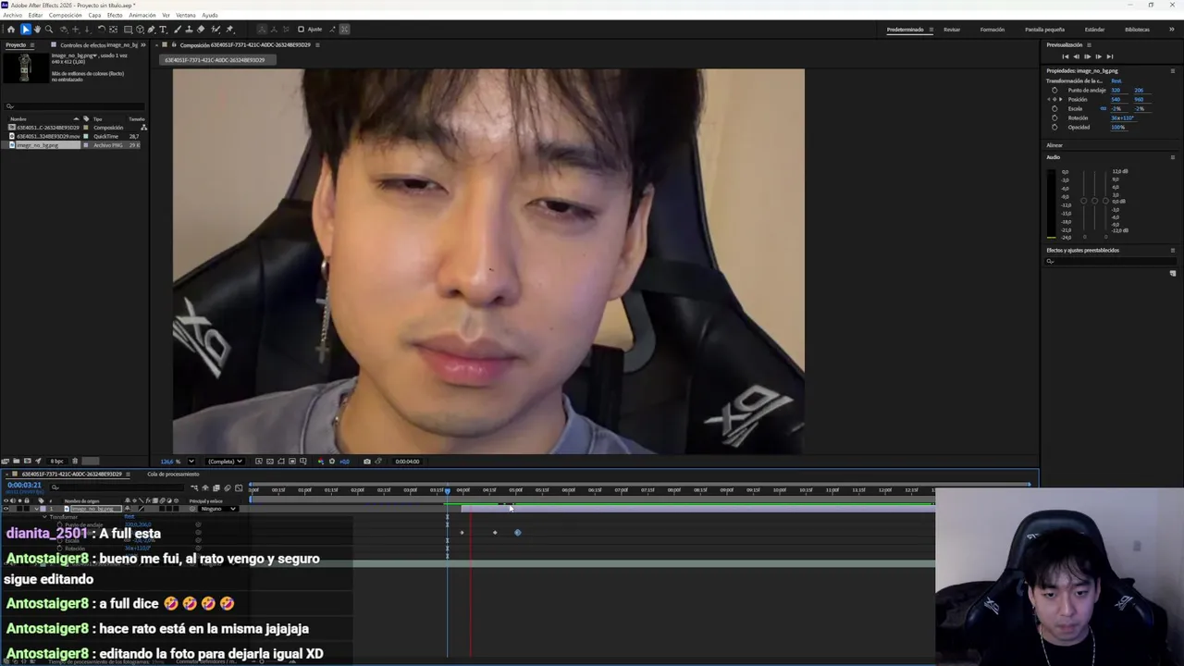Toggle stopwatch for Rotación property

coord(1054,118)
